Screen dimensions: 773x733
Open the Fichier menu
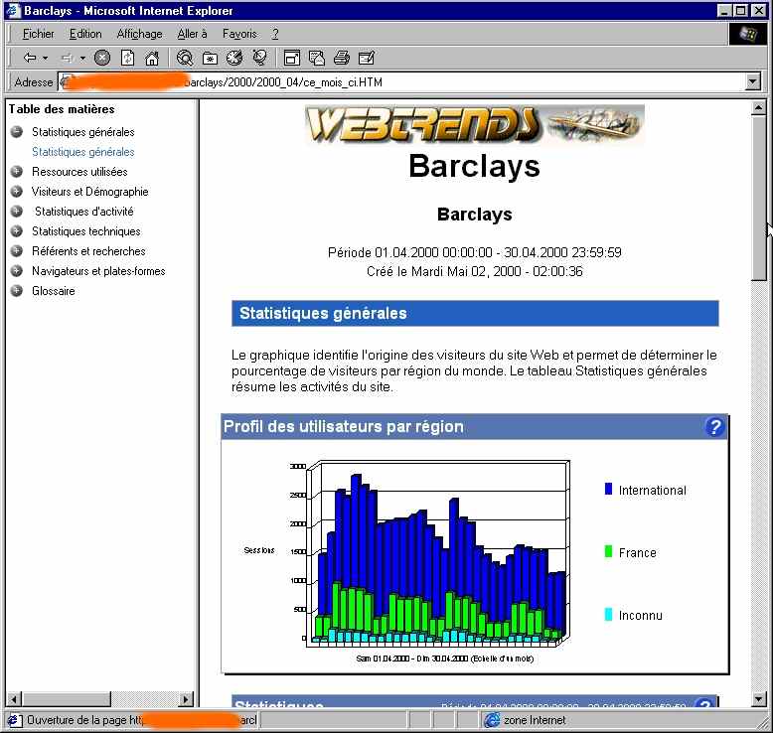[39, 34]
